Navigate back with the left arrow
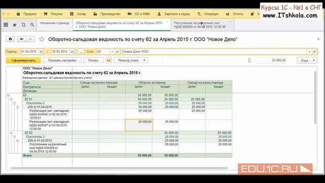The image size is (325, 183). (x=21, y=39)
